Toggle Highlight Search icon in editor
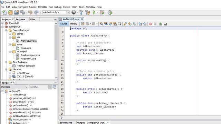This screenshot has height=124, width=221. point(115,24)
